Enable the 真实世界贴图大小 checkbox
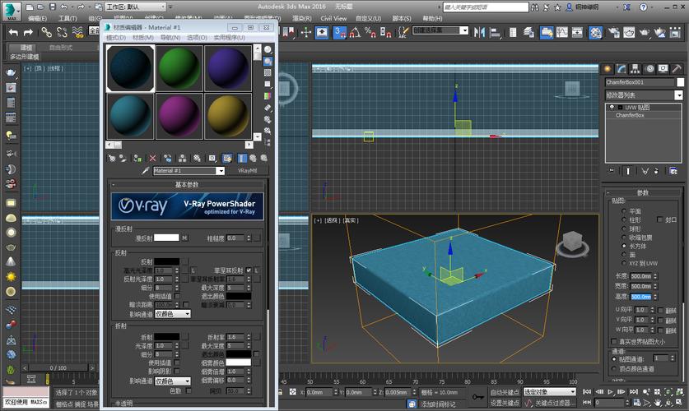 pos(615,341)
